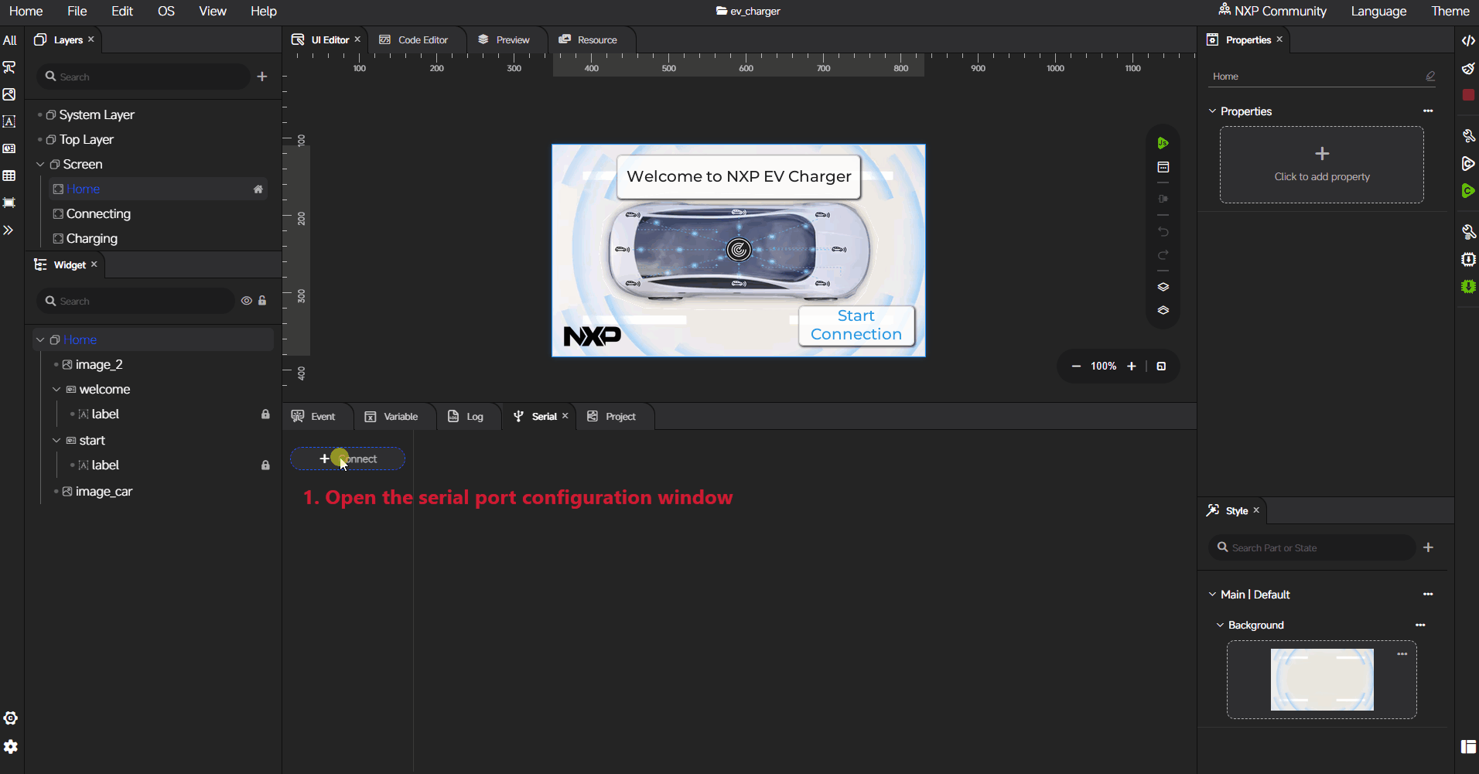Open Properties section more options dots

coord(1428,111)
